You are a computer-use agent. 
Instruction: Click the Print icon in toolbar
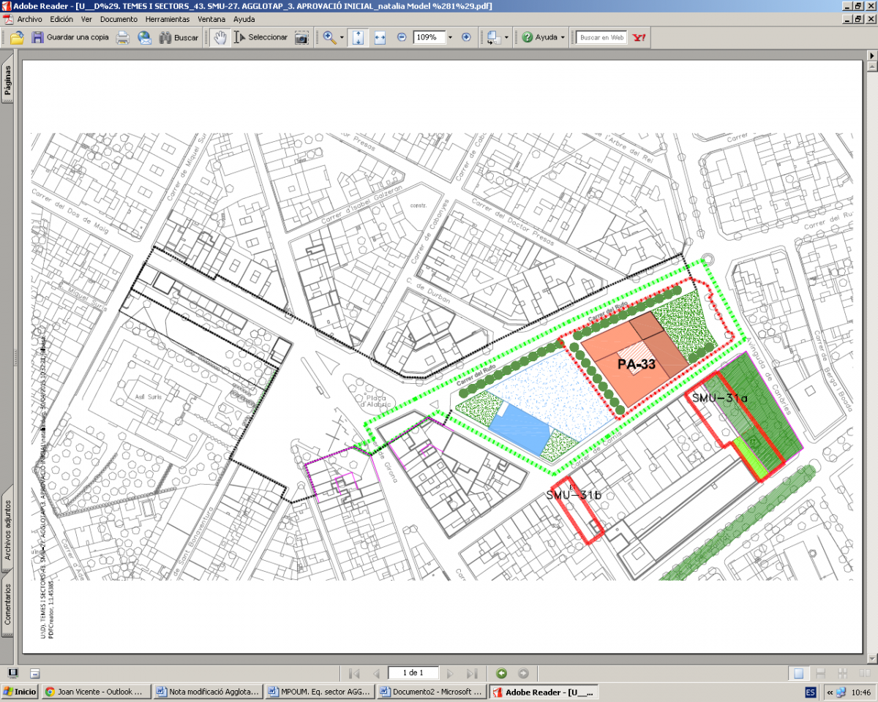coord(123,37)
